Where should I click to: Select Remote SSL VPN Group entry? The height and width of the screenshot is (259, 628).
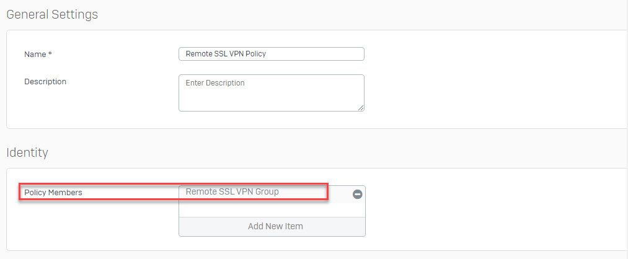point(265,194)
